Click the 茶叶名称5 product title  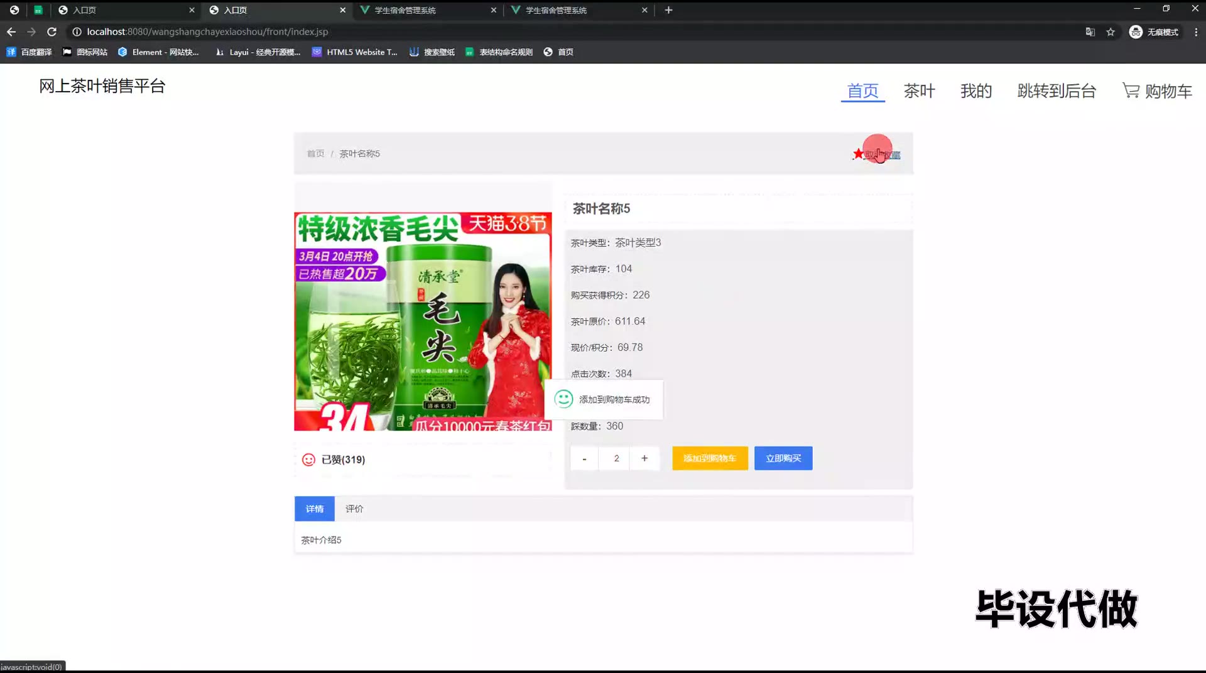[x=601, y=208]
